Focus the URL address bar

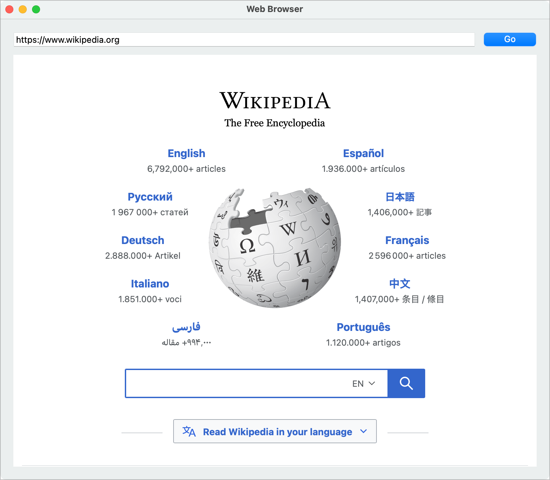244,40
